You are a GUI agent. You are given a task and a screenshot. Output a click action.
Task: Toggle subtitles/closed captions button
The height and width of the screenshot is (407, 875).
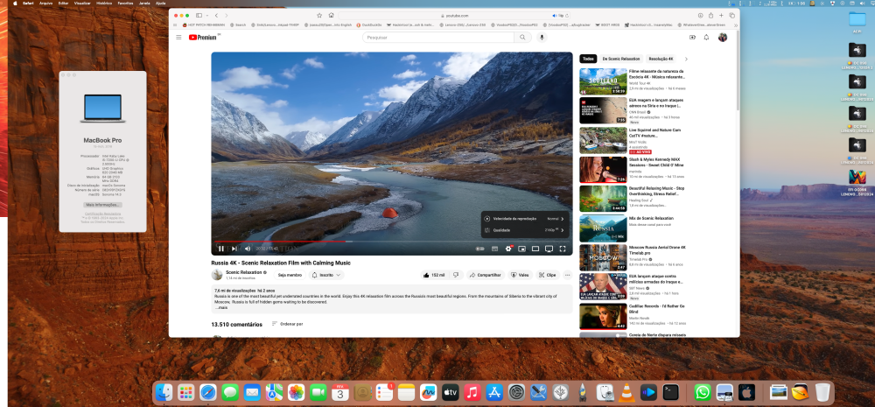click(x=494, y=249)
